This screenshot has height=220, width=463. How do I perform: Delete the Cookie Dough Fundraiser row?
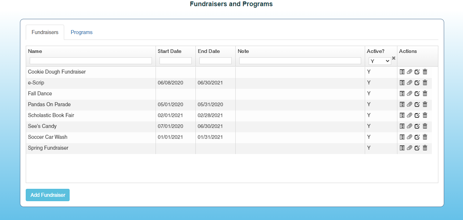coord(425,72)
